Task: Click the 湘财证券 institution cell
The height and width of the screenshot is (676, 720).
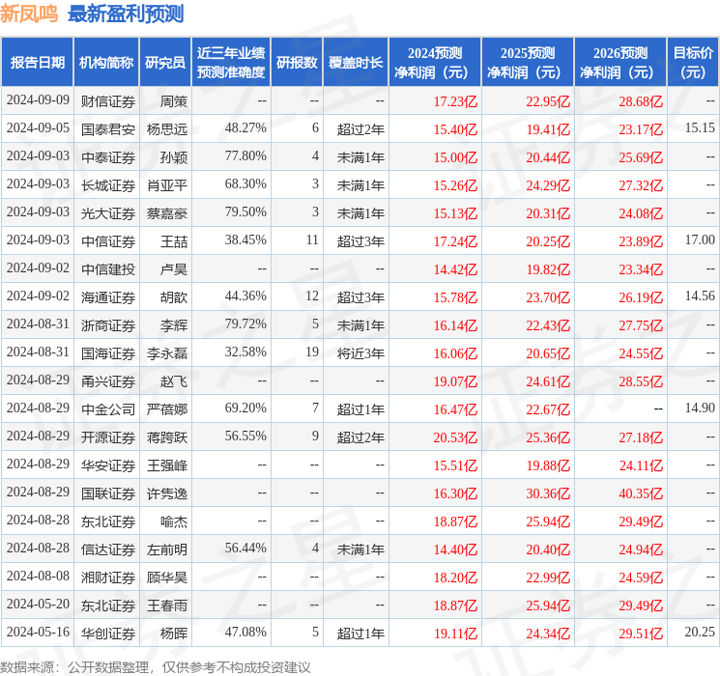Action: (x=108, y=577)
